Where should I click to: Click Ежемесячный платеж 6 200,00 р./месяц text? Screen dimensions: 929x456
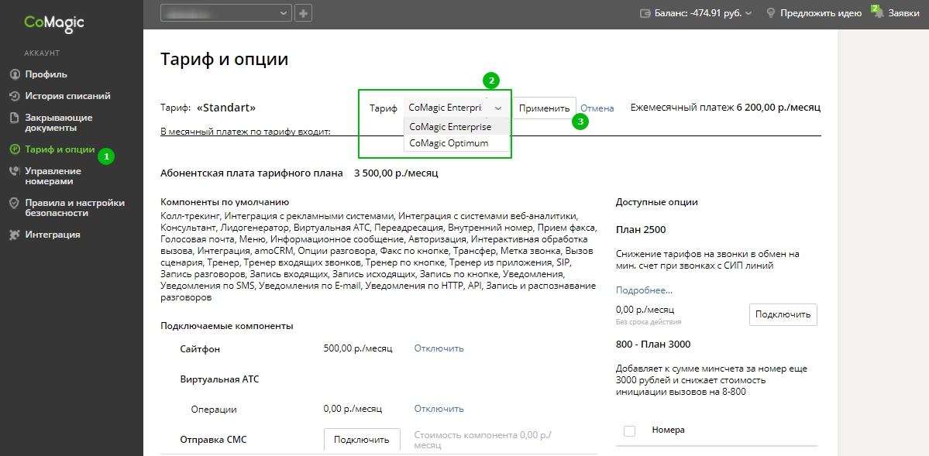(725, 108)
